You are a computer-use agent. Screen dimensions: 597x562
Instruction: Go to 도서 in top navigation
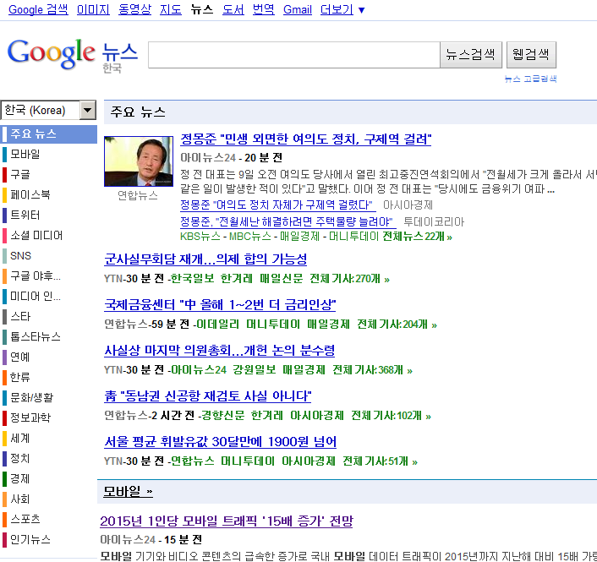pos(233,9)
